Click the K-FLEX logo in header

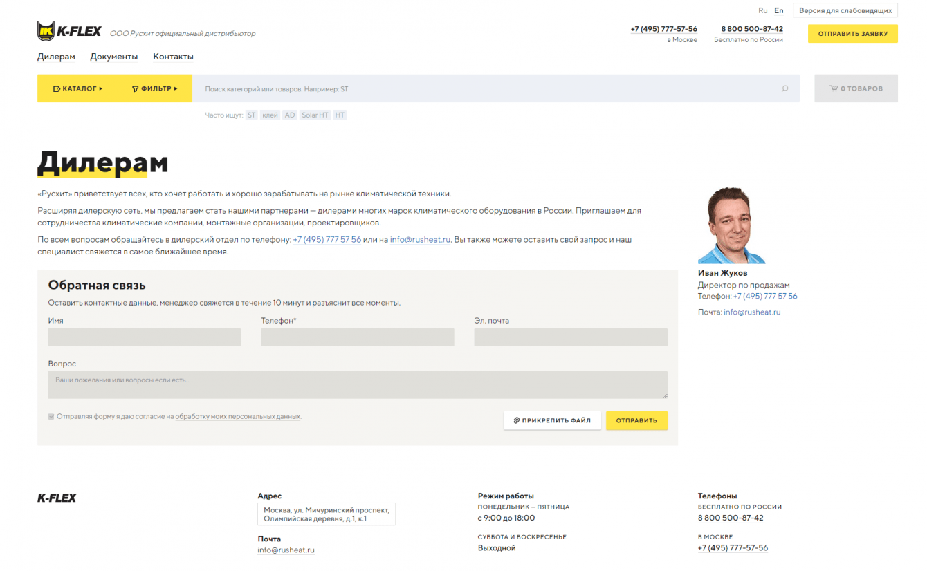point(69,31)
